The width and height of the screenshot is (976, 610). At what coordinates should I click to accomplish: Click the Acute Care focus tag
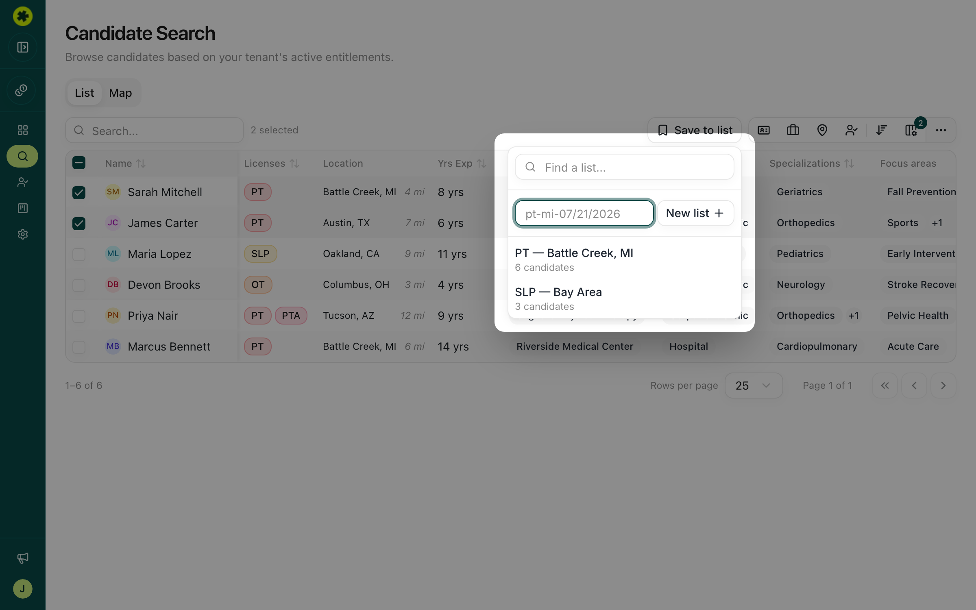click(913, 346)
